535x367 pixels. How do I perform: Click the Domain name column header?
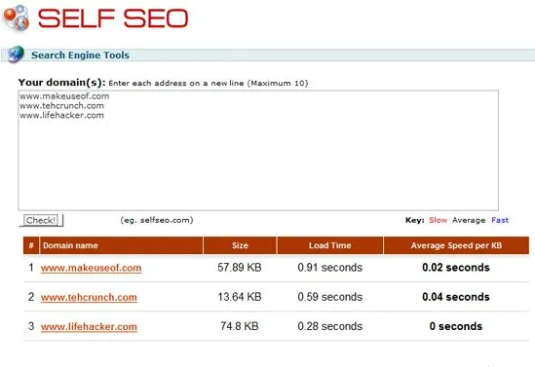(121, 245)
